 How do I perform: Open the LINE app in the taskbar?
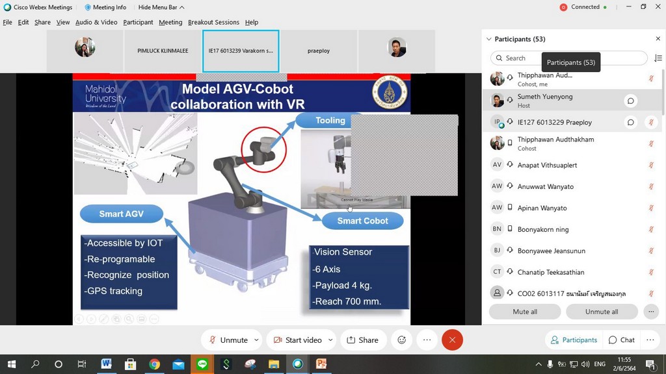pyautogui.click(x=202, y=364)
